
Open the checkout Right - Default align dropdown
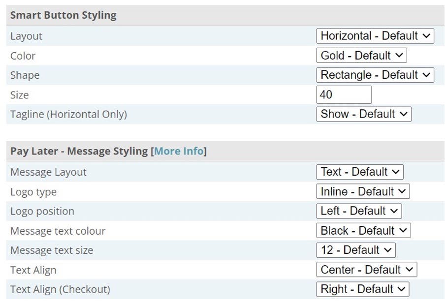(362, 289)
